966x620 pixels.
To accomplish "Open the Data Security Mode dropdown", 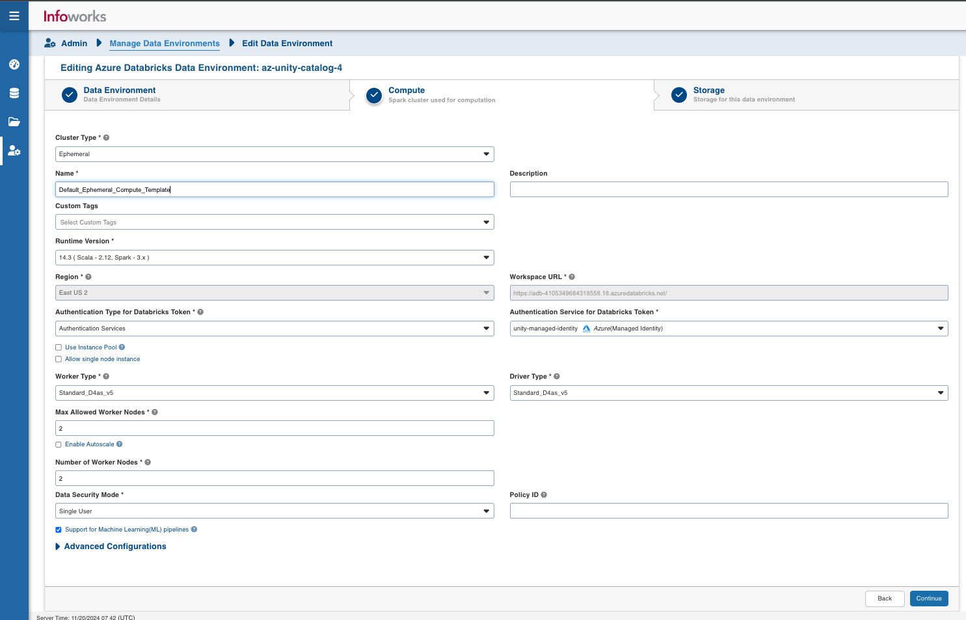I will 275,511.
